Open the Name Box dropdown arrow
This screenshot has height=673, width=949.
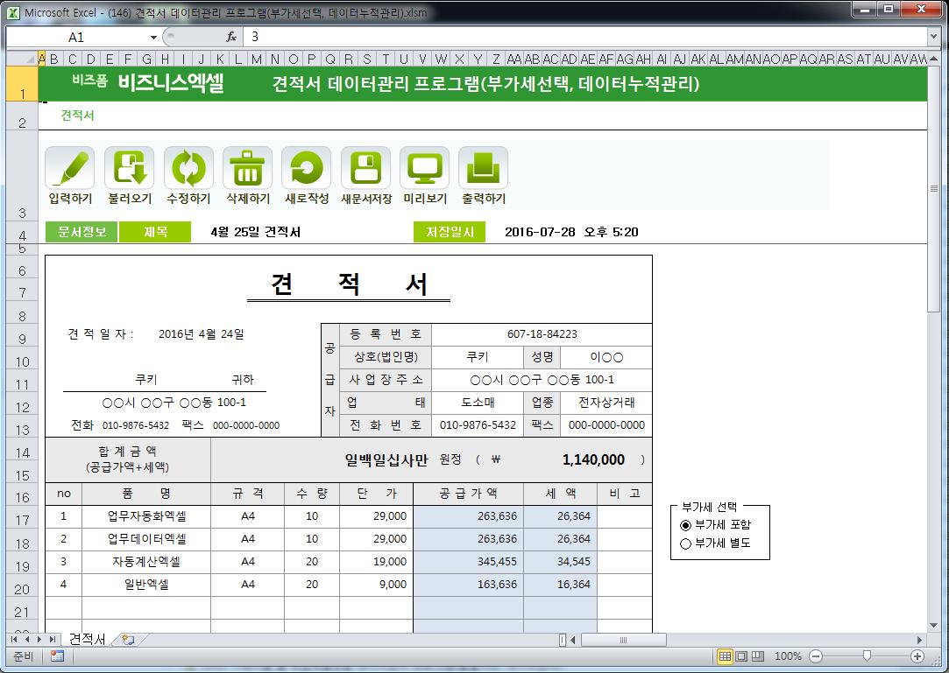pos(153,38)
